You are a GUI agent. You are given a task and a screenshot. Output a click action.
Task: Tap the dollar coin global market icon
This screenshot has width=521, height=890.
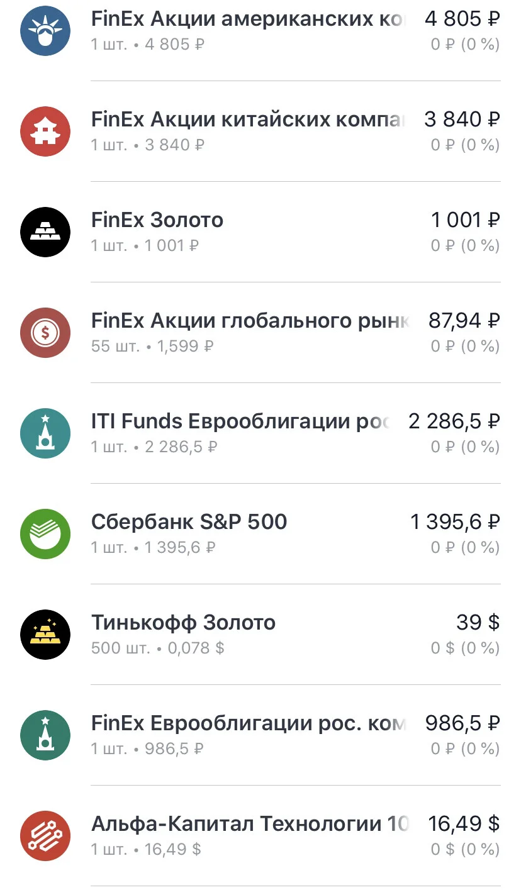tap(45, 333)
